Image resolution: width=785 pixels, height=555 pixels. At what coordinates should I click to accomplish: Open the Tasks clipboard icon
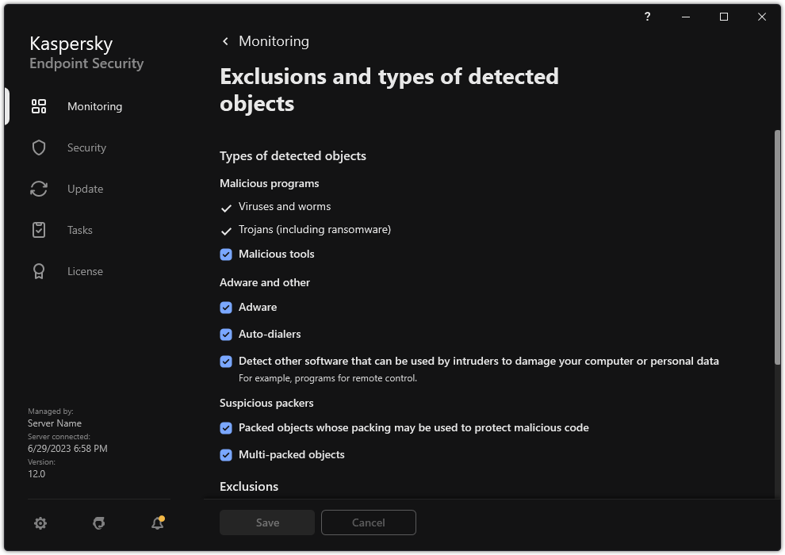point(38,229)
